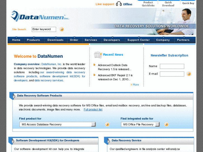Open software development kit(SDK) for developers link
Image resolution: width=203 pixels, height=152 pixels.
pyautogui.click(x=49, y=78)
